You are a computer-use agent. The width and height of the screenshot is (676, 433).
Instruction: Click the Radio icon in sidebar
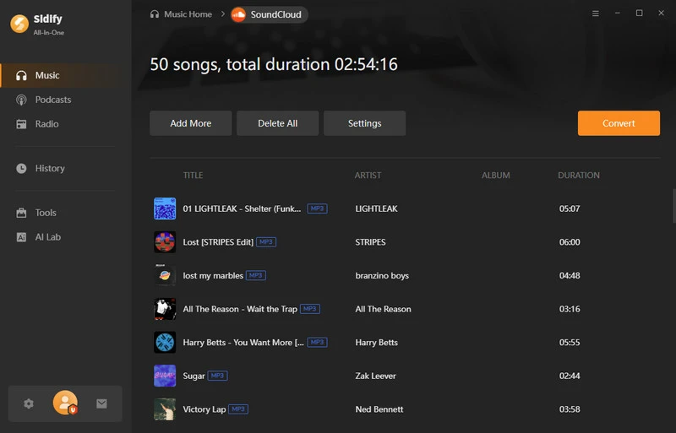tap(21, 124)
